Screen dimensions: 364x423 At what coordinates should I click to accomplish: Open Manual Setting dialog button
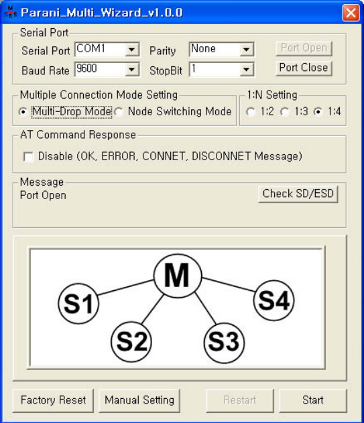coord(139,400)
